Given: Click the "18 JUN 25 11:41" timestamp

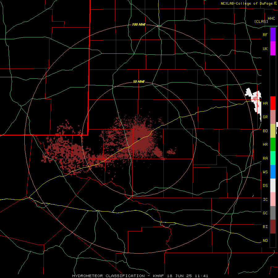Looking at the screenshot, I should [187, 276].
